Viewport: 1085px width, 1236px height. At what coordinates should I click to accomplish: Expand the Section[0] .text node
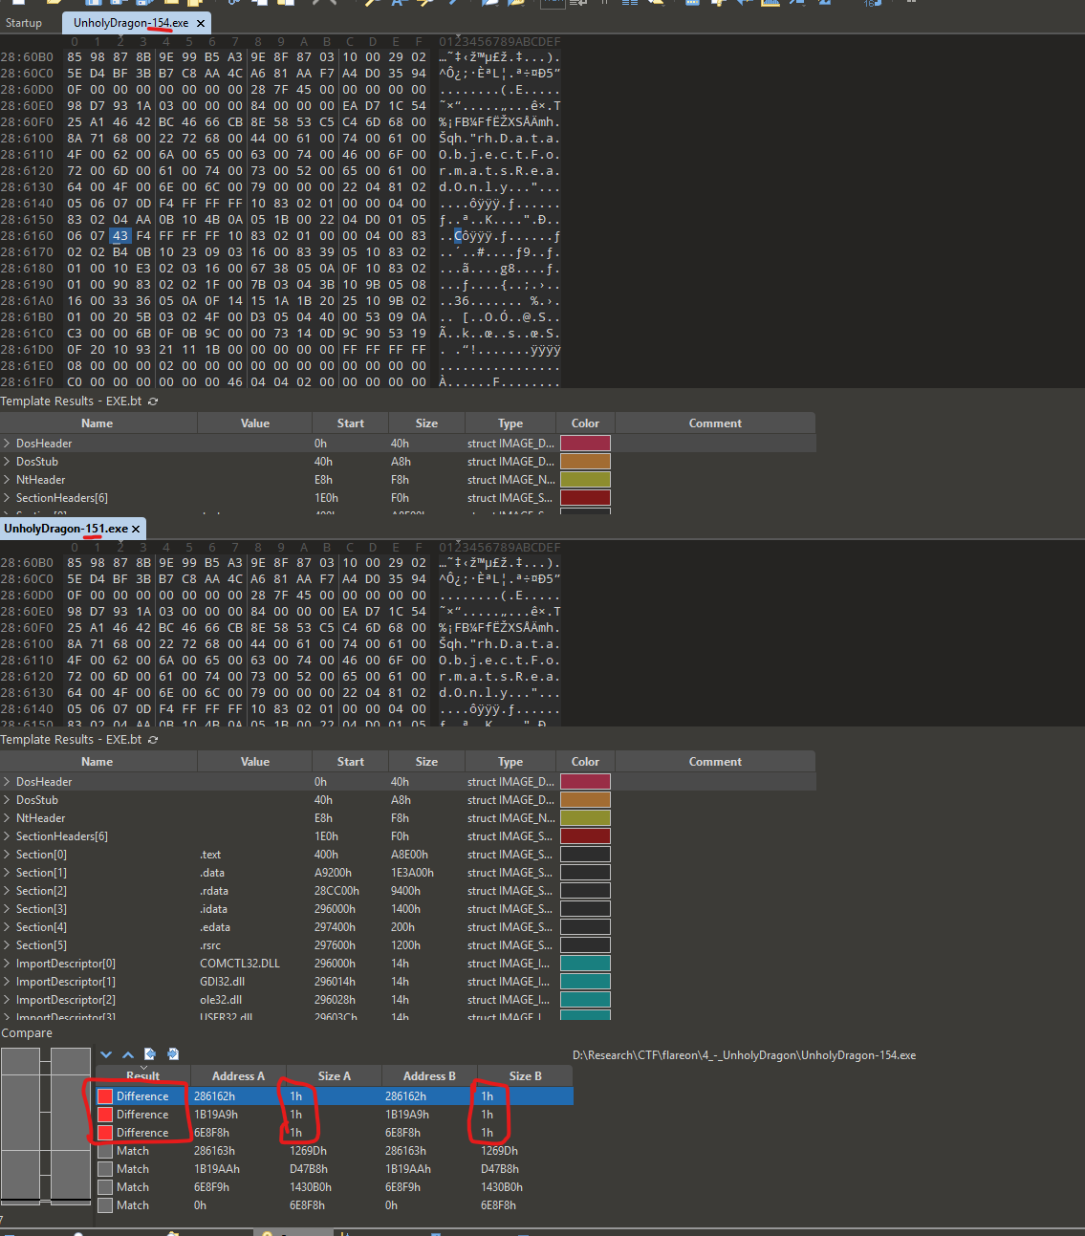coord(8,855)
